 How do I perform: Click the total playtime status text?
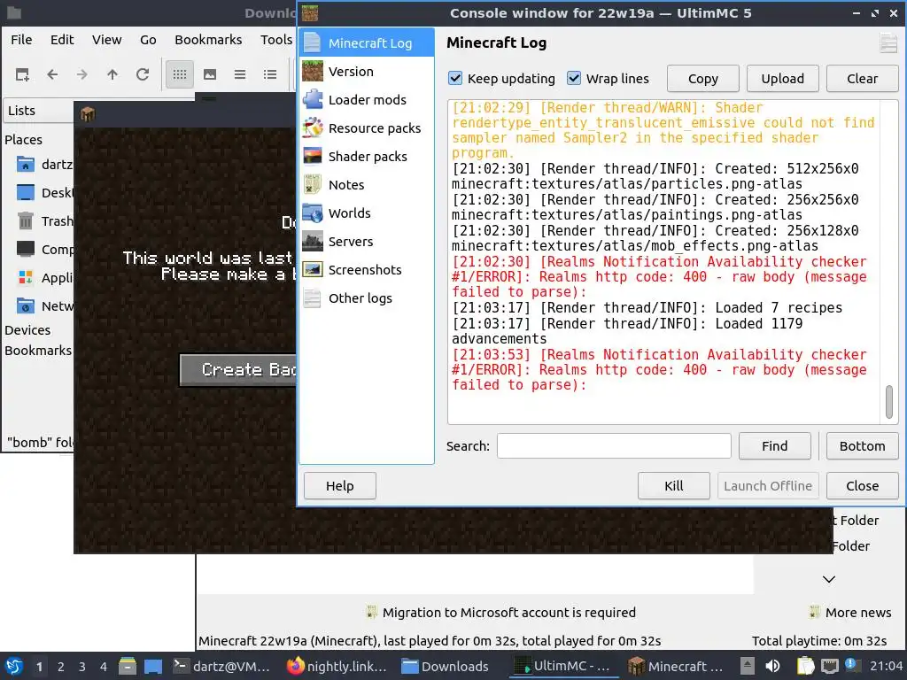pos(819,641)
